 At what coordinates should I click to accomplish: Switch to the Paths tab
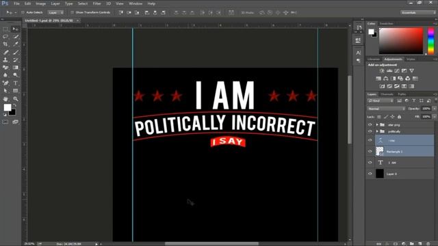coord(402,94)
